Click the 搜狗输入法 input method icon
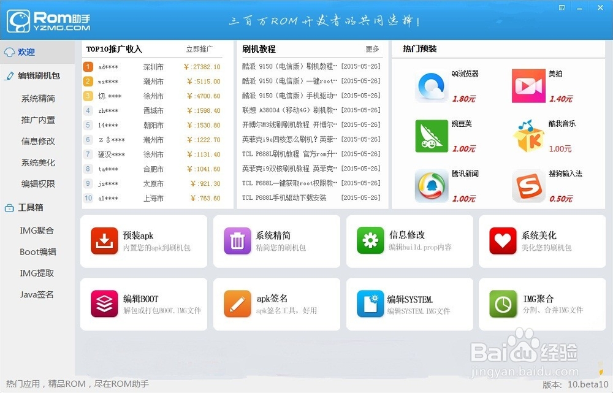Viewport: 613px width, 393px height. (528, 185)
